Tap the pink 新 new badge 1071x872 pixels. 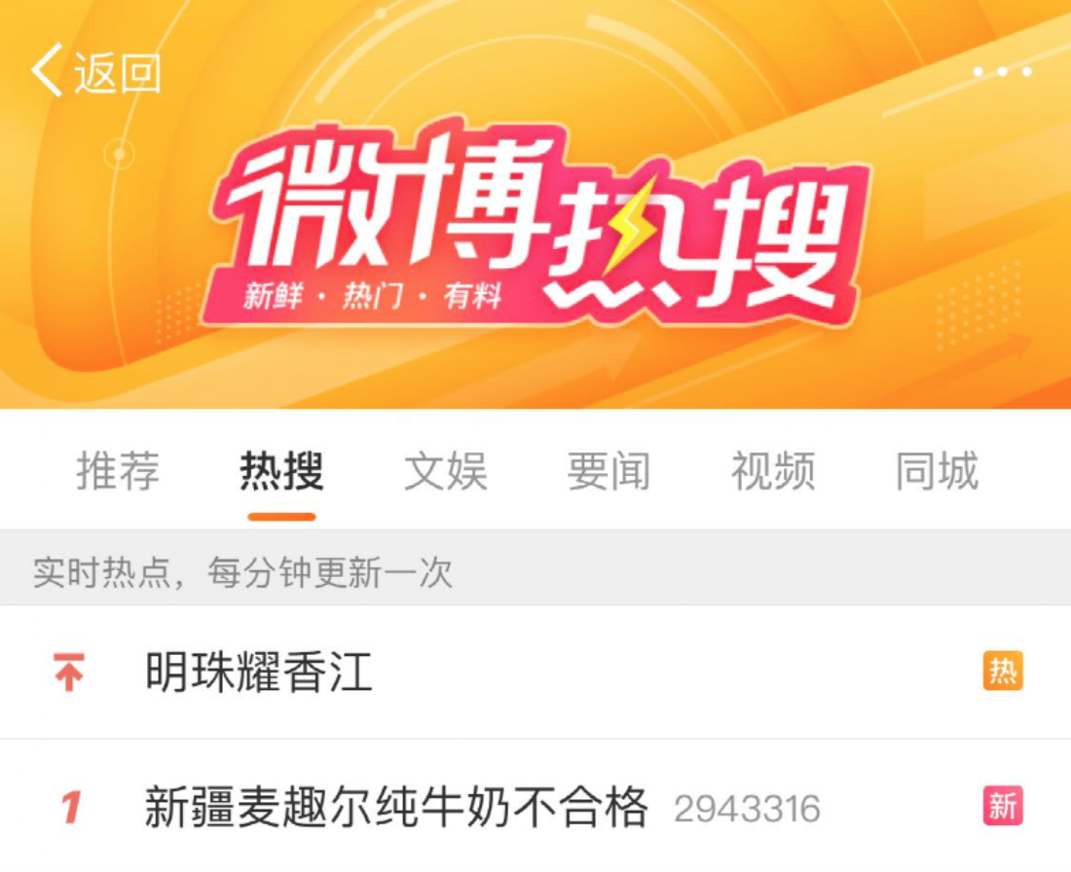coord(1003,806)
